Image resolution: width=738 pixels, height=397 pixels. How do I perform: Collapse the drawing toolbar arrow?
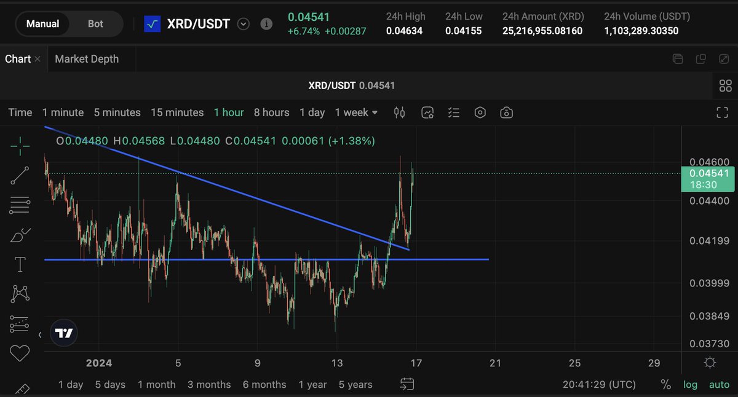[x=40, y=335]
